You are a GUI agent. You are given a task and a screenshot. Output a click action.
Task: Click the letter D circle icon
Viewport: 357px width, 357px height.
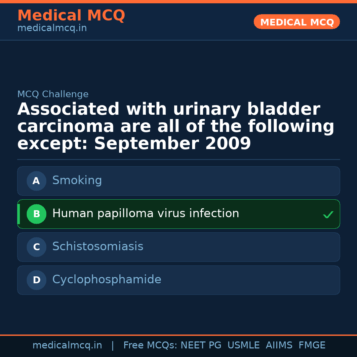click(36, 280)
